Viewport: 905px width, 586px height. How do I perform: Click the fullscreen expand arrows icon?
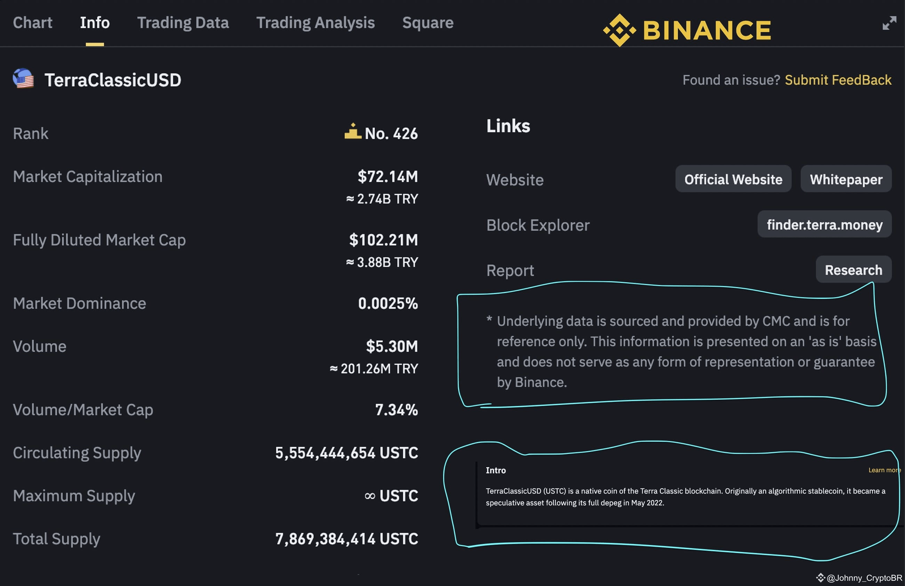point(890,23)
